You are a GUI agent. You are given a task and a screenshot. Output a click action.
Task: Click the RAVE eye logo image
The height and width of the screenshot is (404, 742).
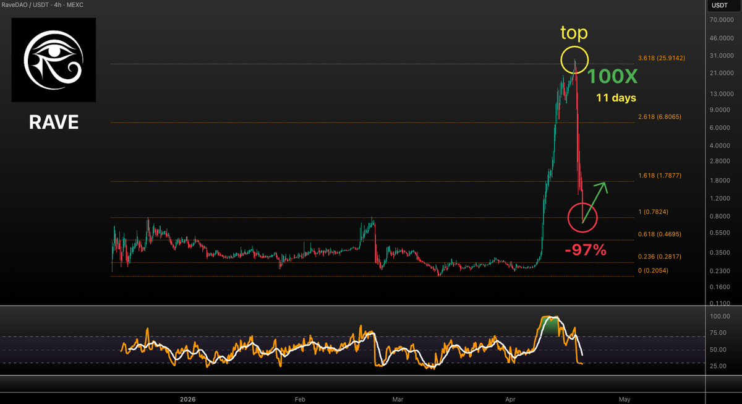pyautogui.click(x=53, y=60)
